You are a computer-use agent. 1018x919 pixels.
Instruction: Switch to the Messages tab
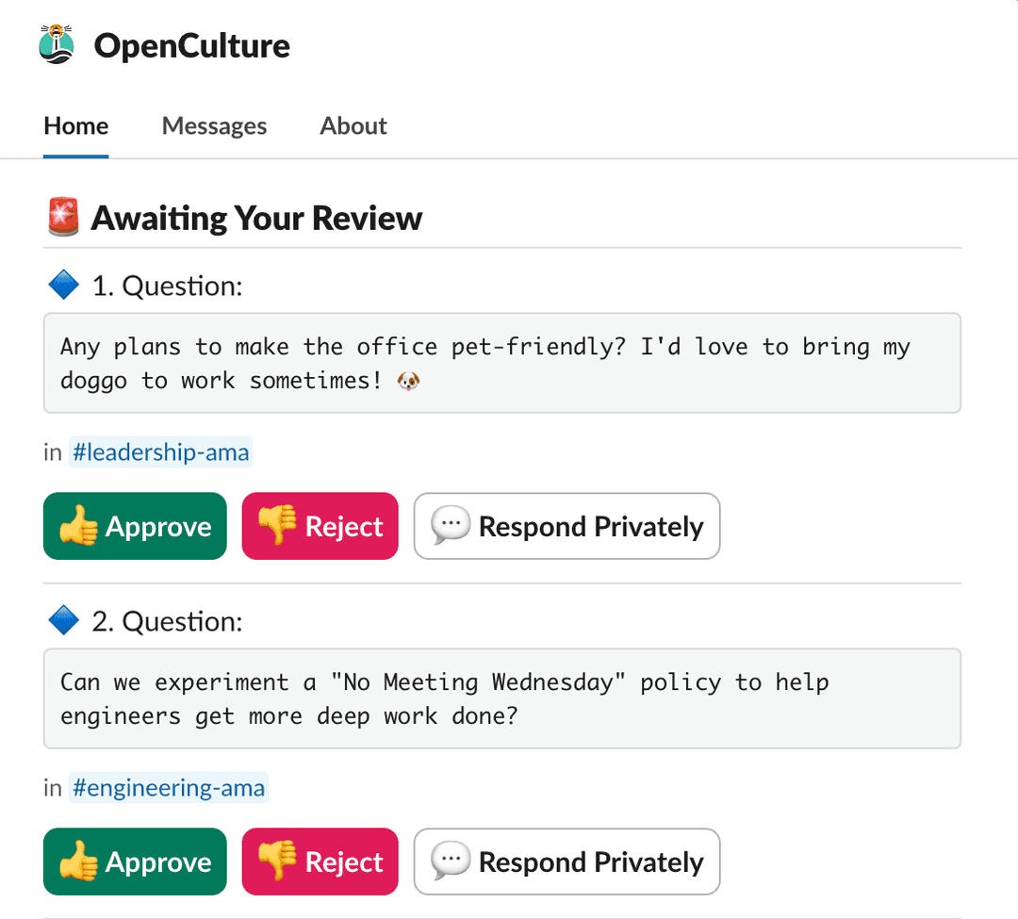pyautogui.click(x=214, y=125)
